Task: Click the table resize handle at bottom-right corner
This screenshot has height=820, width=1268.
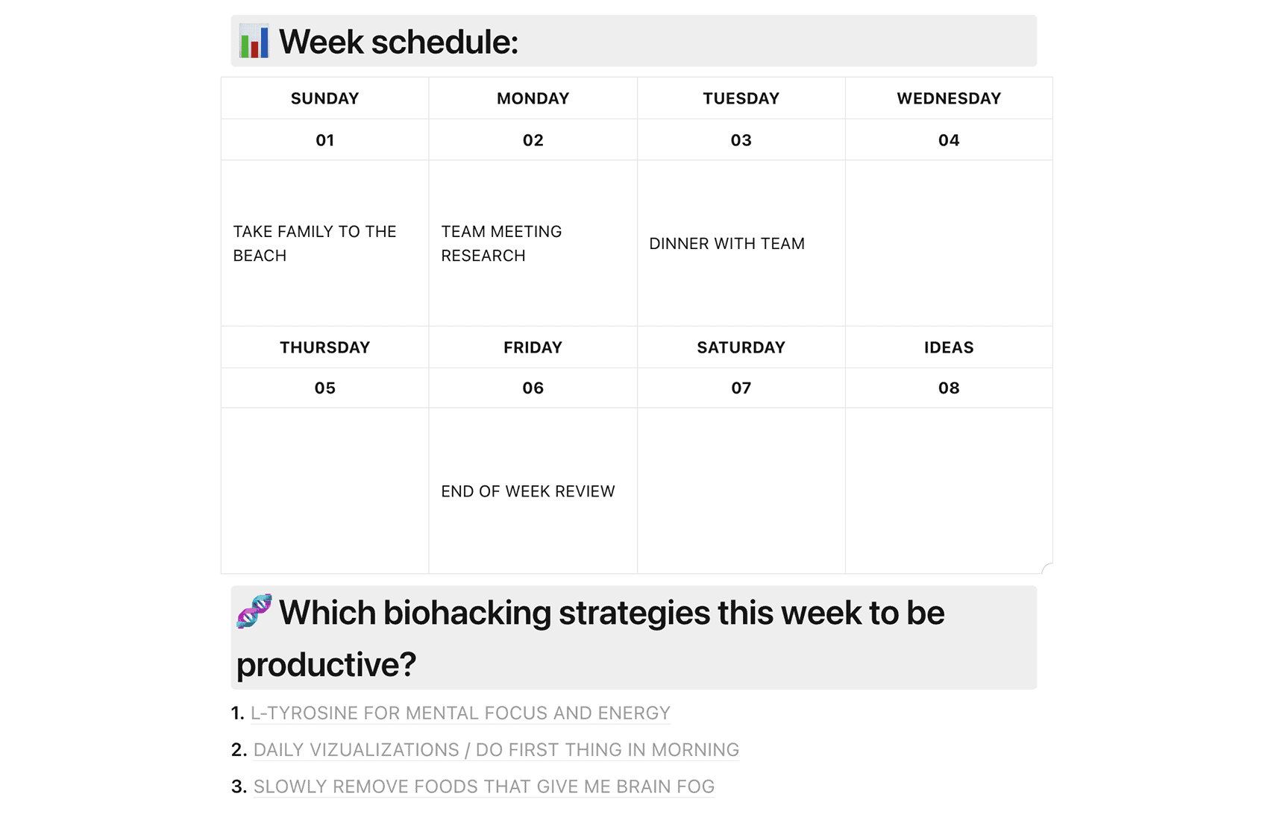Action: pyautogui.click(x=1046, y=568)
